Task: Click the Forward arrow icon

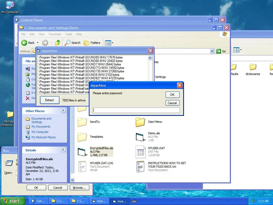Action: click(x=45, y=43)
